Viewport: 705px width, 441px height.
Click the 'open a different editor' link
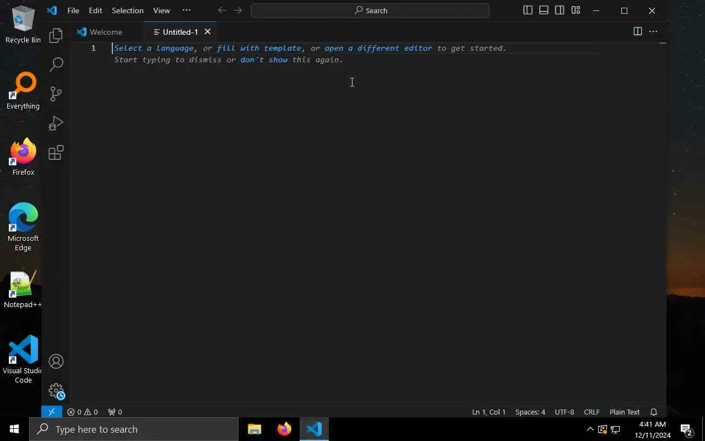pos(378,48)
